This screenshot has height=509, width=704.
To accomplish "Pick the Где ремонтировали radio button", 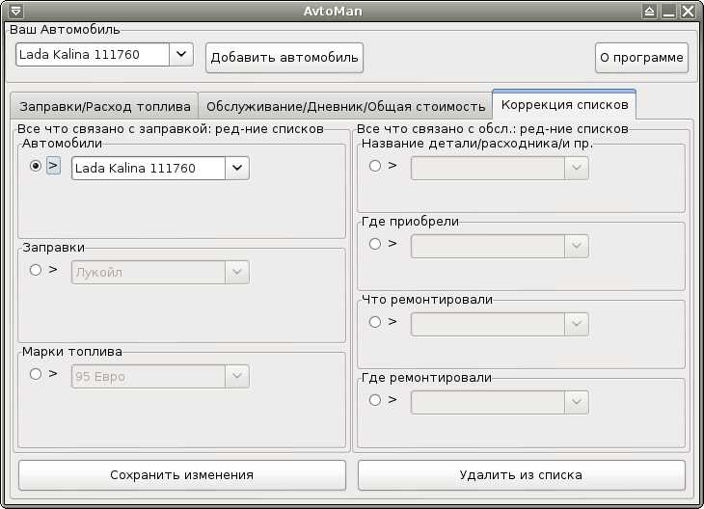I will tap(375, 400).
